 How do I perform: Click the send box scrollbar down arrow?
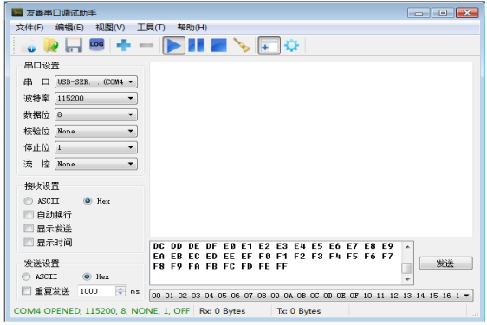pos(407,279)
